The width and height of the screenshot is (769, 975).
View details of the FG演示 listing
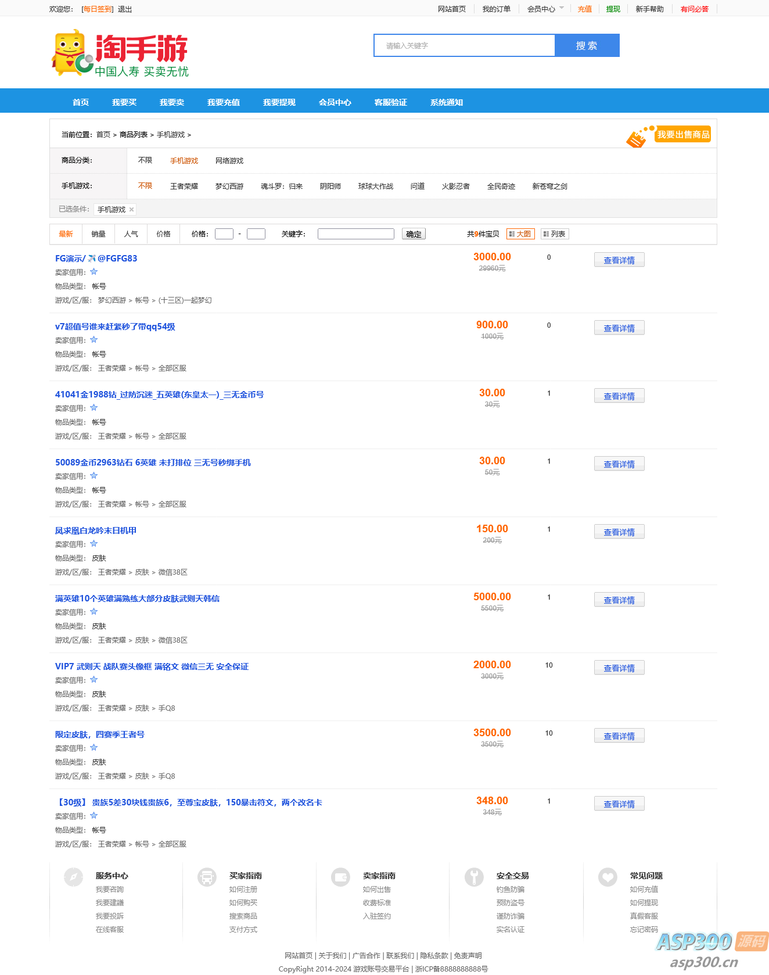pos(619,260)
